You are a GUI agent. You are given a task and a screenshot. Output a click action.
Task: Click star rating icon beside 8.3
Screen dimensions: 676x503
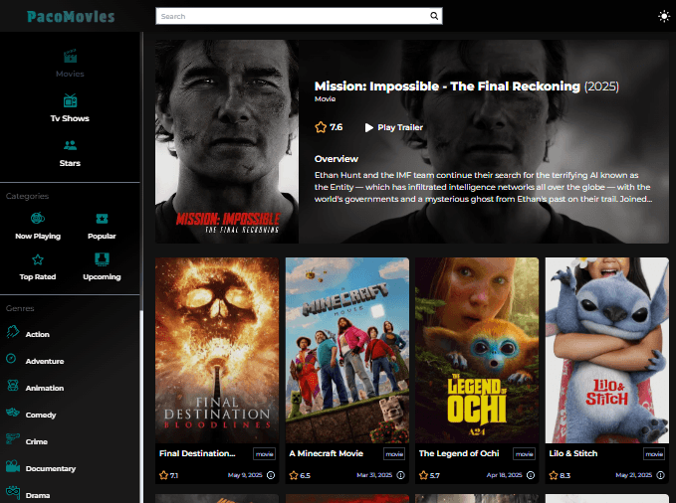click(554, 475)
